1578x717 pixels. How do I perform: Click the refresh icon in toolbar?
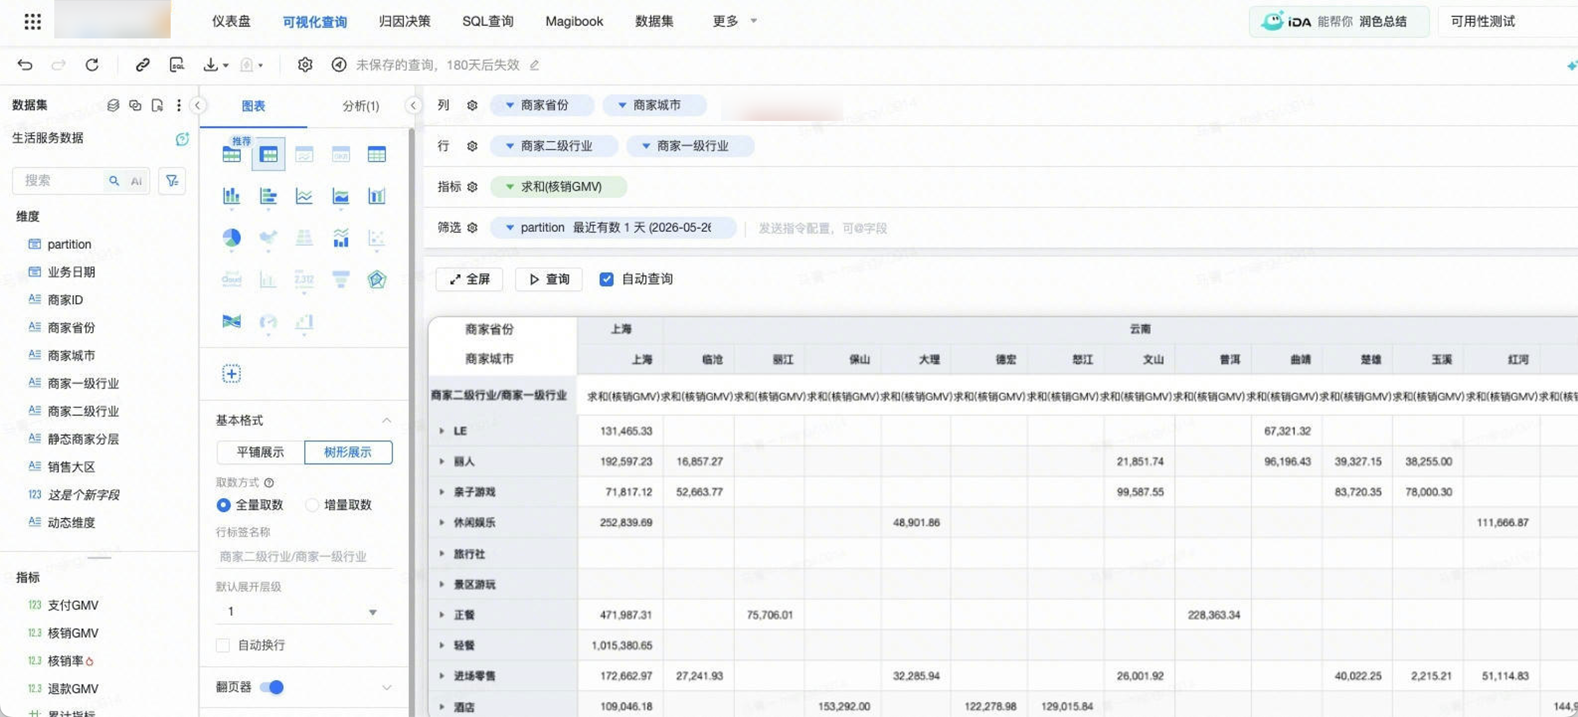[92, 65]
